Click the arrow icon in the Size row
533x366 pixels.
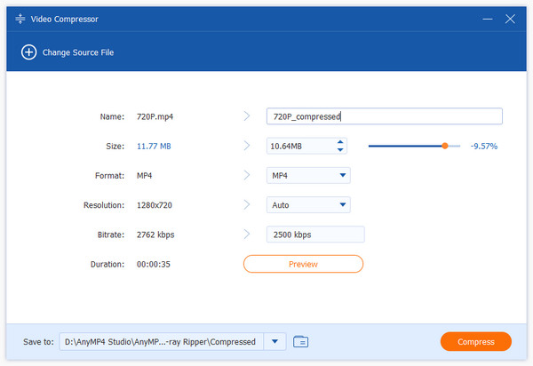[247, 146]
